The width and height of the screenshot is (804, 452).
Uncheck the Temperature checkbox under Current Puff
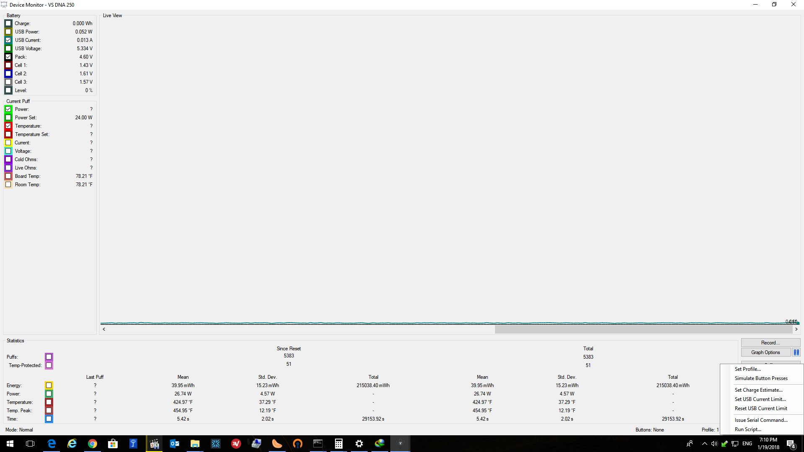(x=8, y=126)
